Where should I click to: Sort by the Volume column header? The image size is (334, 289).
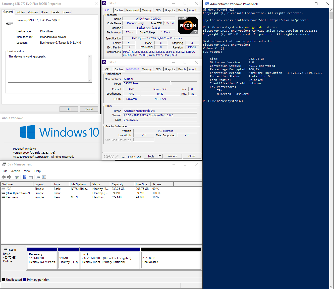(17, 184)
